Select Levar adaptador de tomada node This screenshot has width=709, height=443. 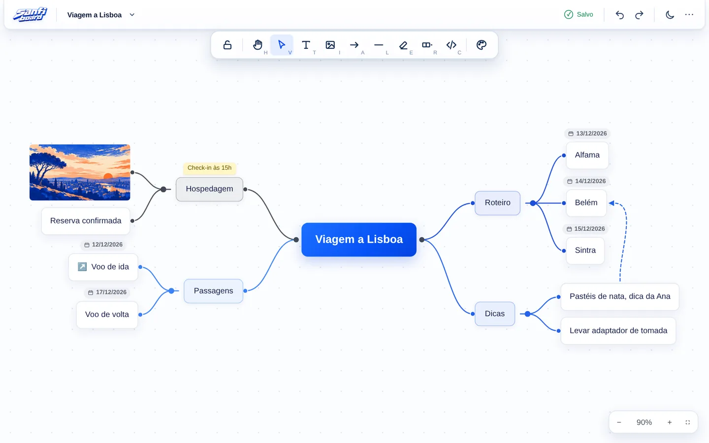pyautogui.click(x=618, y=331)
